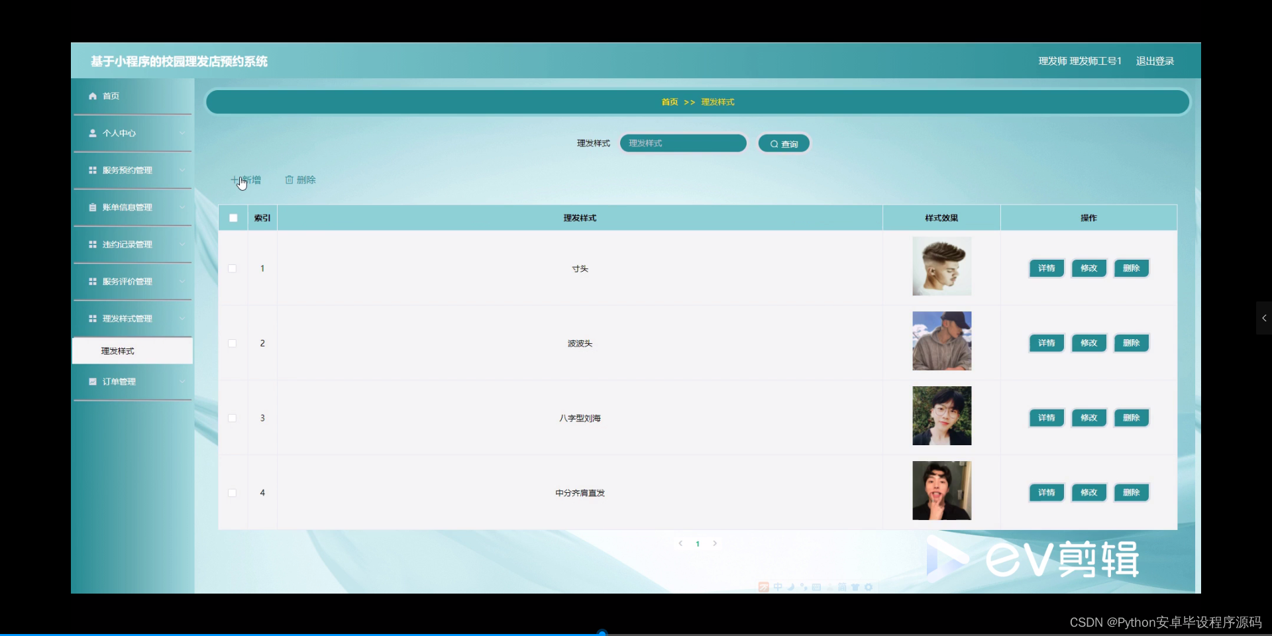1272x636 pixels.
Task: Click the 删除 bulk delete button above table
Action: (300, 180)
